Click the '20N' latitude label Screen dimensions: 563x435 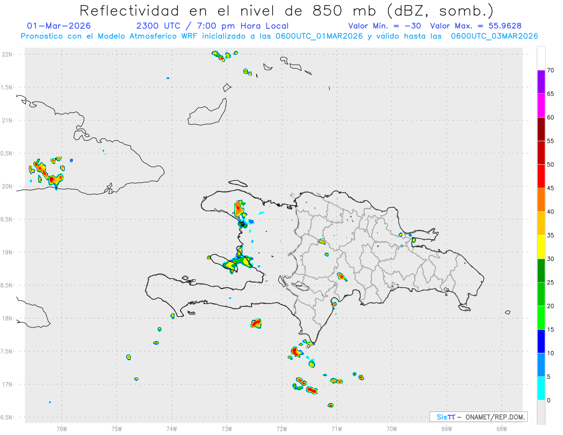(x=7, y=186)
